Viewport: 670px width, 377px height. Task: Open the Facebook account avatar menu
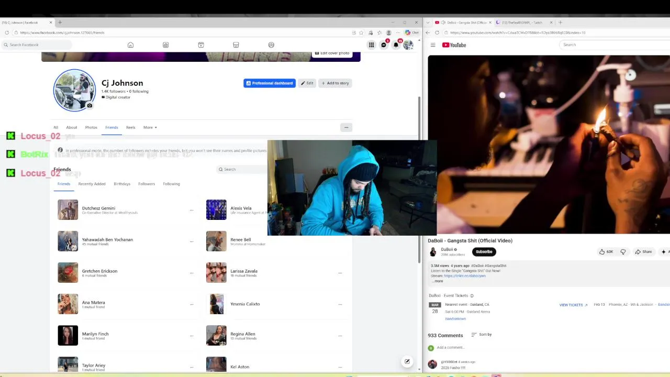tap(408, 45)
